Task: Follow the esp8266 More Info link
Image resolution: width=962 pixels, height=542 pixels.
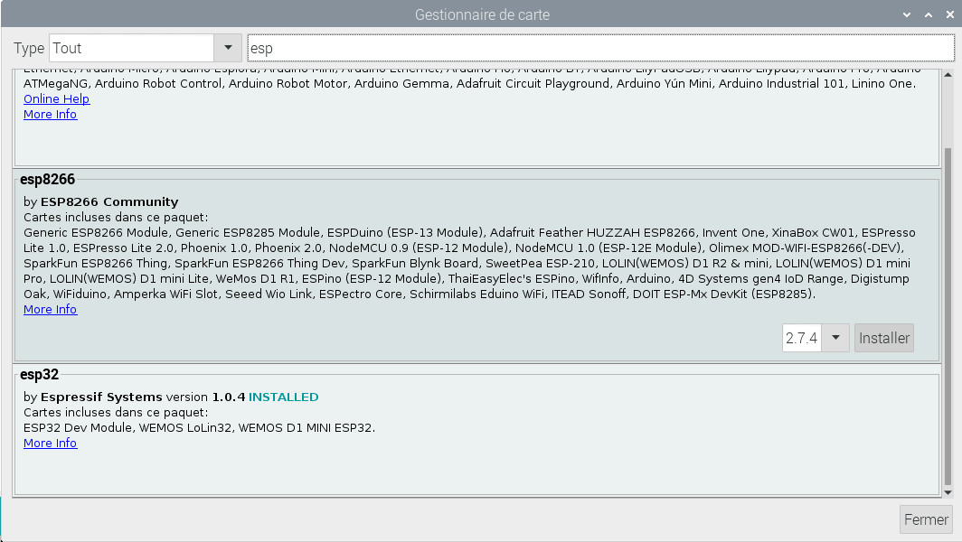Action: coord(50,310)
